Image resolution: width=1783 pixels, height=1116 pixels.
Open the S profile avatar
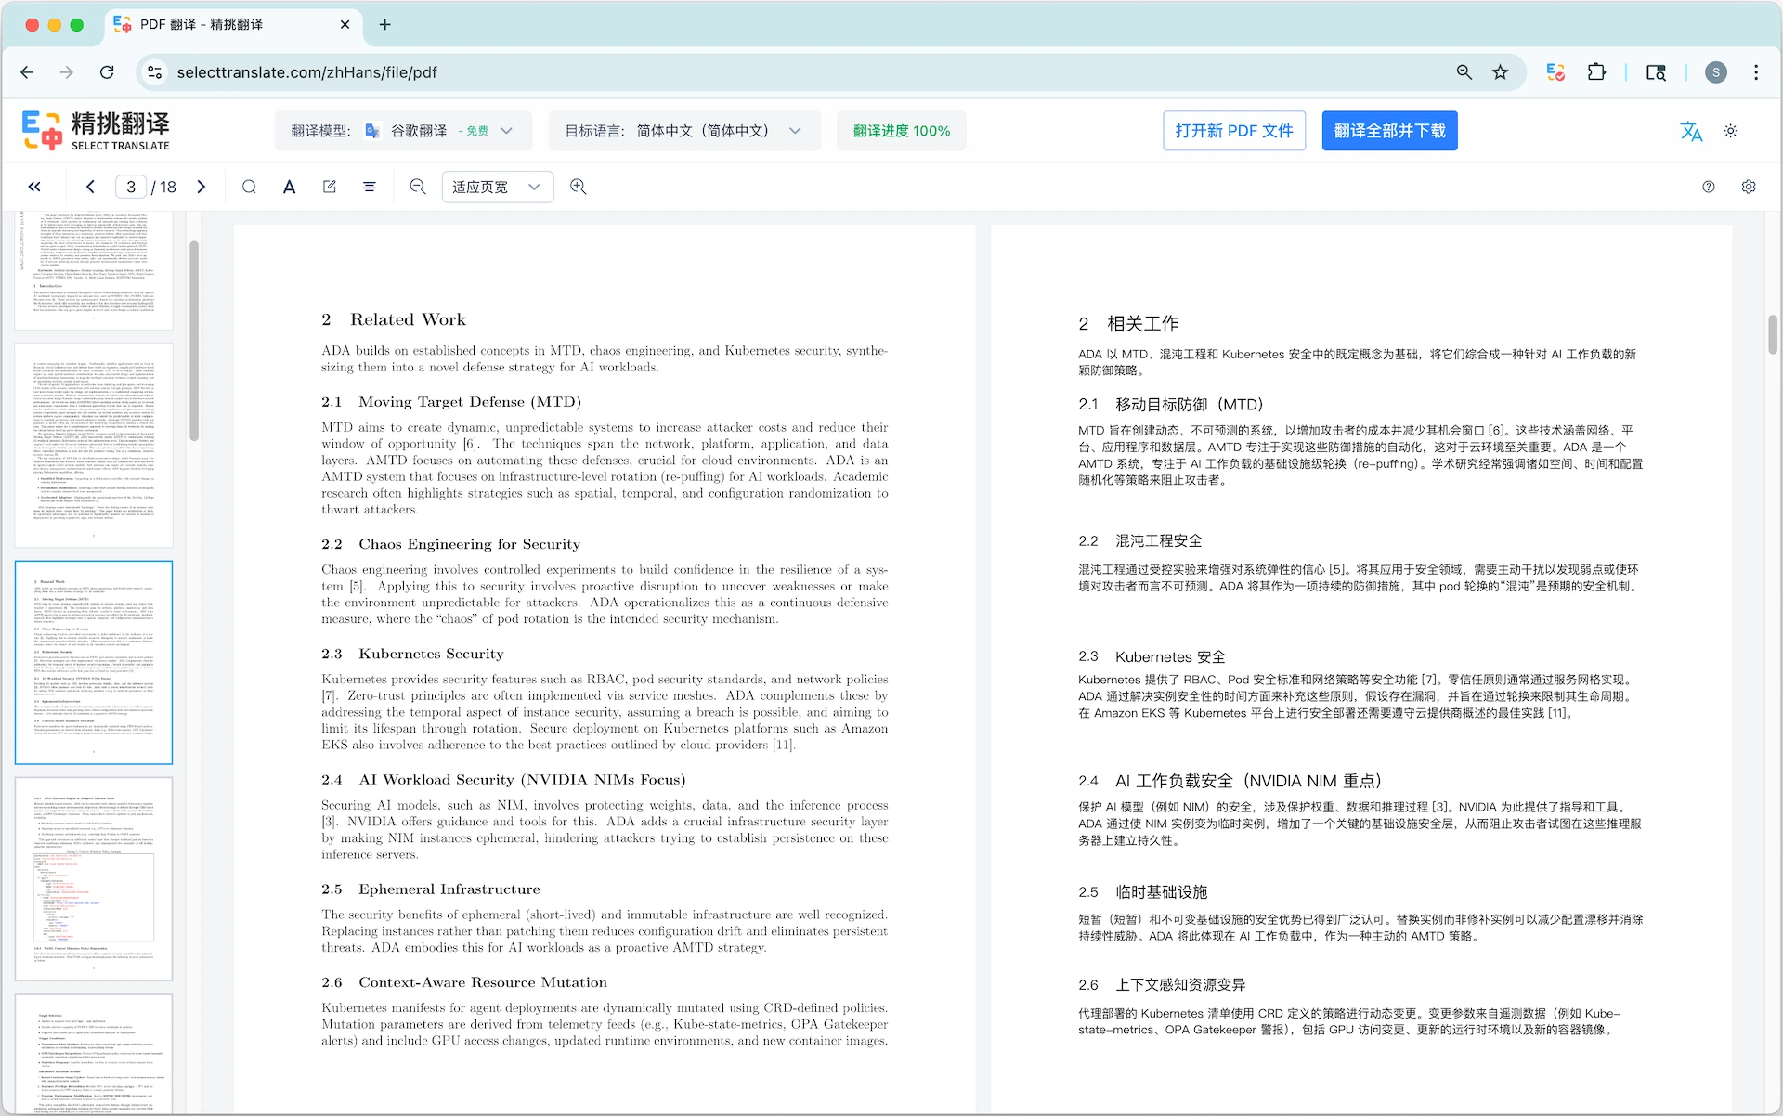click(x=1716, y=72)
